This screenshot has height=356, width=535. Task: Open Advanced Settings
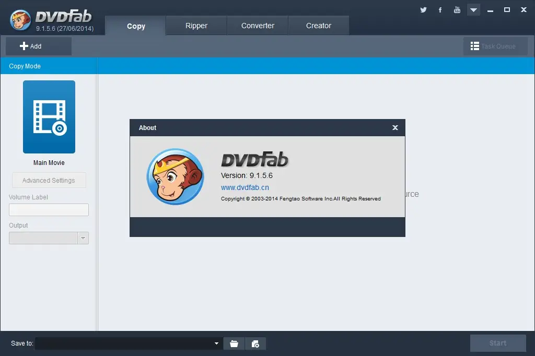pyautogui.click(x=49, y=180)
